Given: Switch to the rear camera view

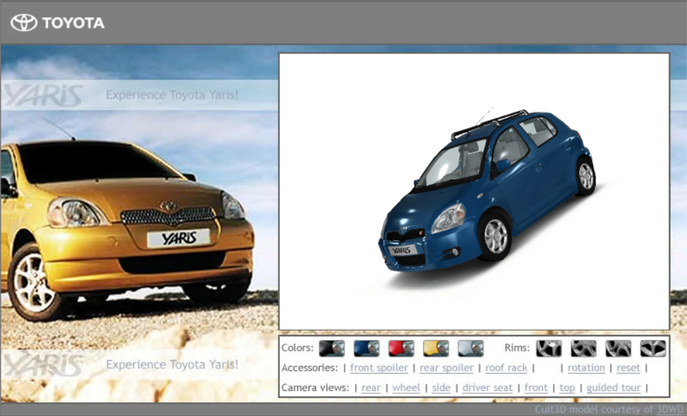Looking at the screenshot, I should coord(371,388).
